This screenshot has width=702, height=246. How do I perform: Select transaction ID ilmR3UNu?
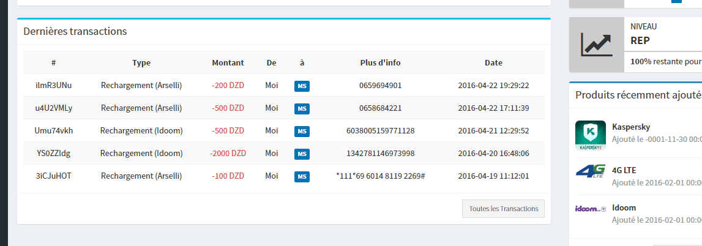(54, 86)
